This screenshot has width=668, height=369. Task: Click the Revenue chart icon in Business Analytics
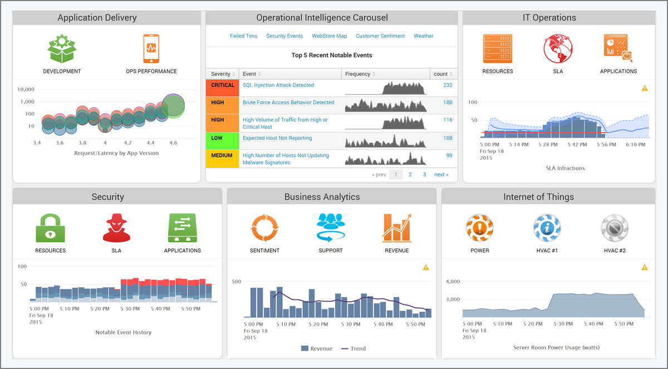[x=397, y=228]
